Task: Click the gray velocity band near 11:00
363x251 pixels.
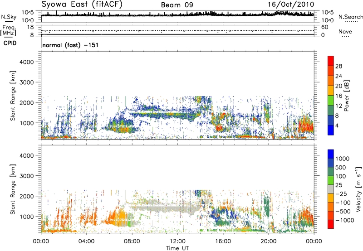Action: coord(167,209)
